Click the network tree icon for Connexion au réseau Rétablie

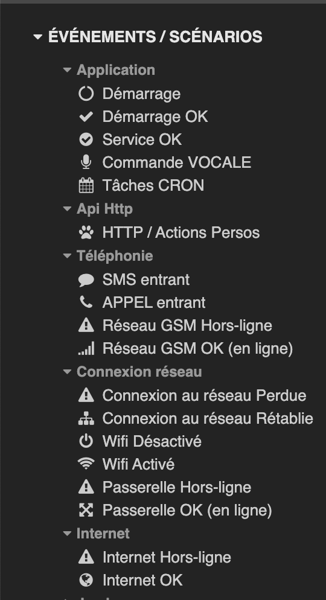(x=86, y=418)
